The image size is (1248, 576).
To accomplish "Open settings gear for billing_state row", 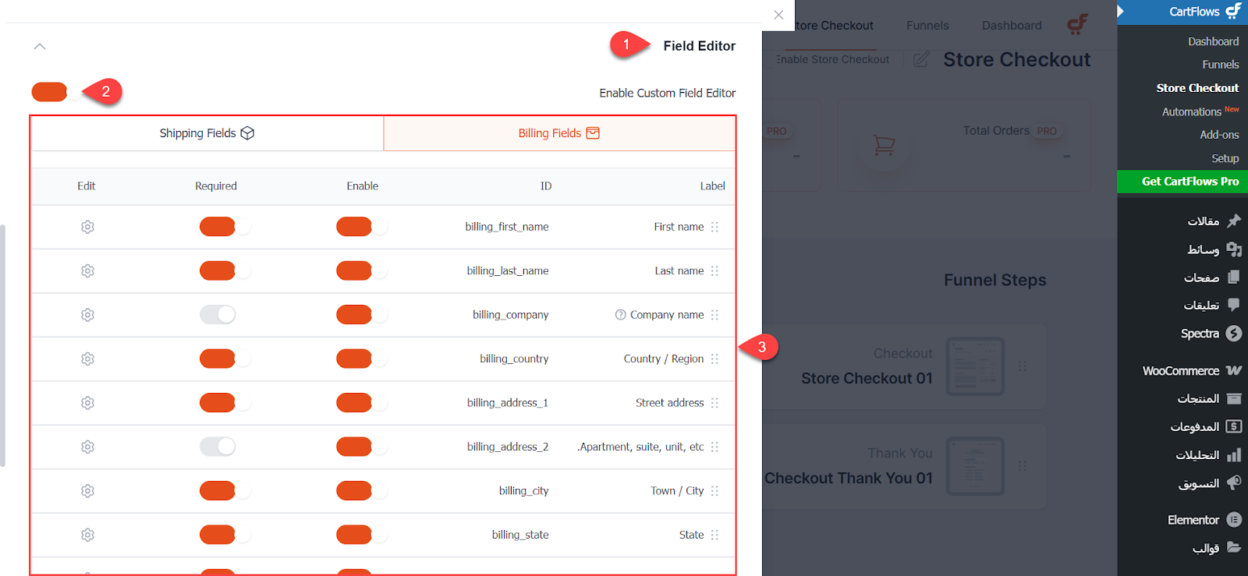I will point(87,535).
